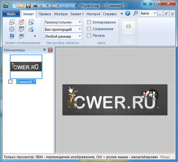Open the Любой размер dropdown
The image size is (178, 162).
(63, 36)
